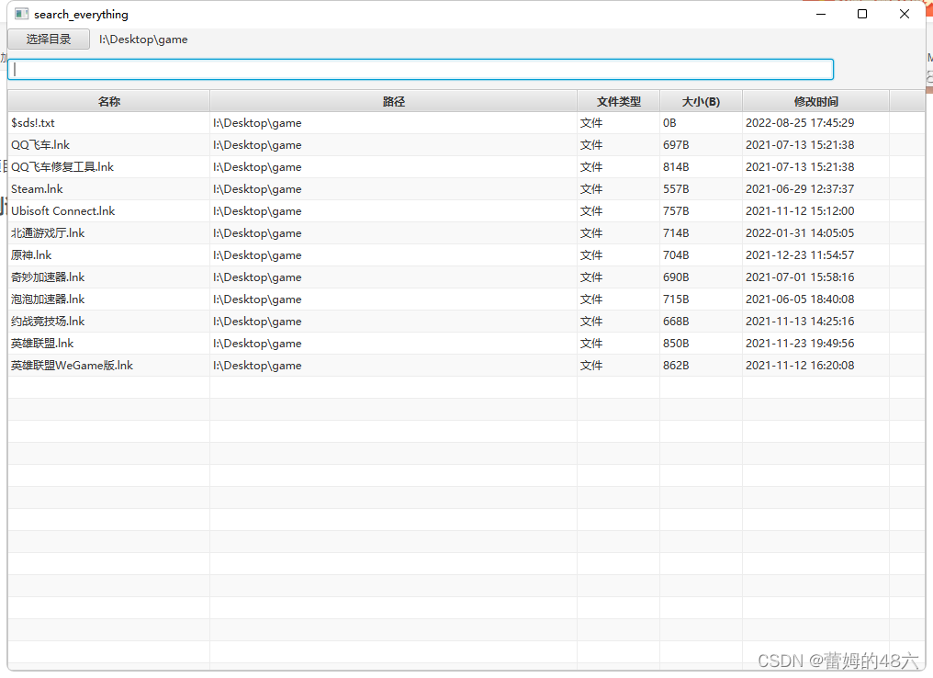Select the 约战竞技场.lnk entry
Image resolution: width=933 pixels, height=678 pixels.
click(48, 321)
